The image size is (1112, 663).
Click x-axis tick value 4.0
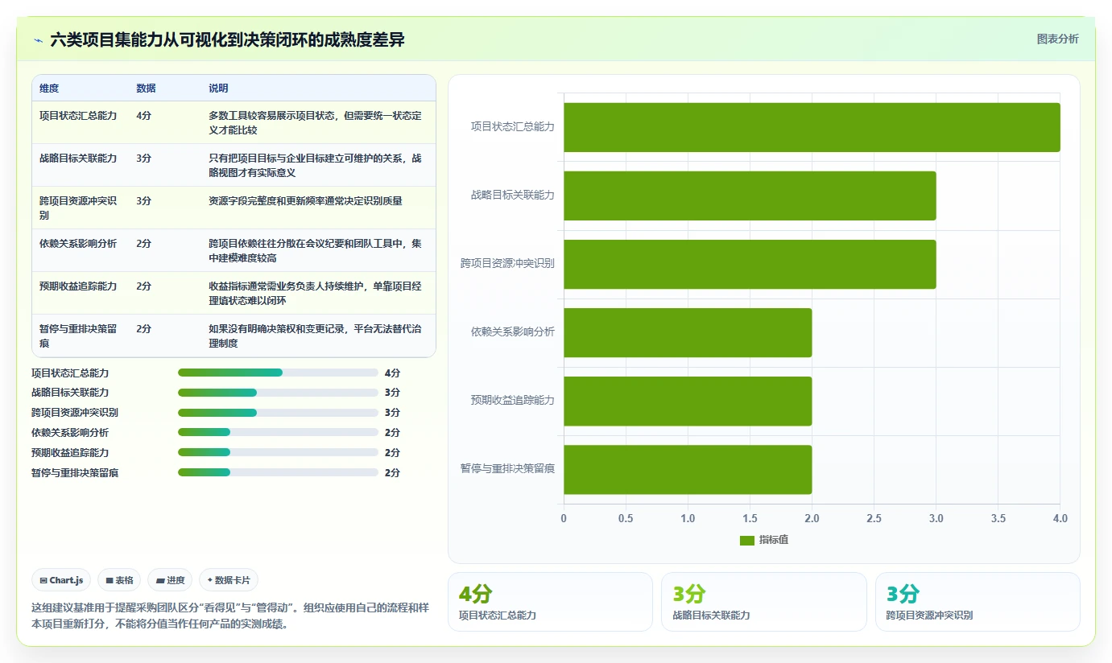1060,519
